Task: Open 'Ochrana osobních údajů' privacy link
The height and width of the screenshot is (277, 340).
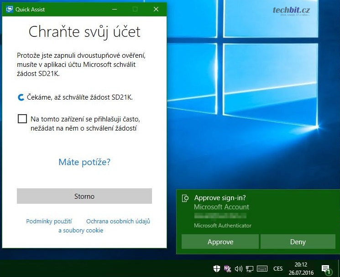Action: 118,221
